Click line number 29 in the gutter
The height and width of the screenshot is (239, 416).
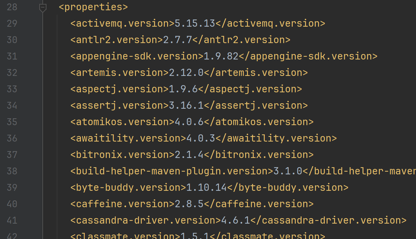coord(12,24)
